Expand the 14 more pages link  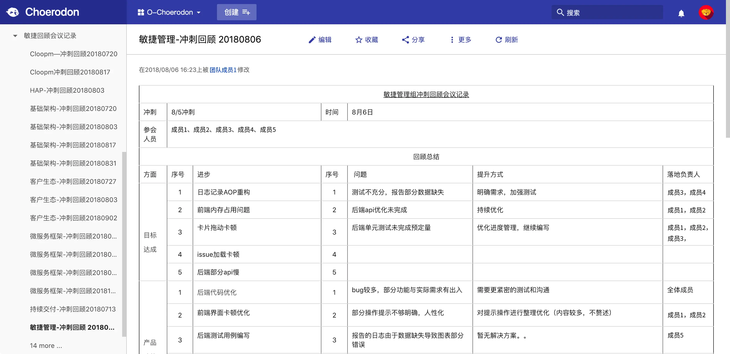click(46, 345)
